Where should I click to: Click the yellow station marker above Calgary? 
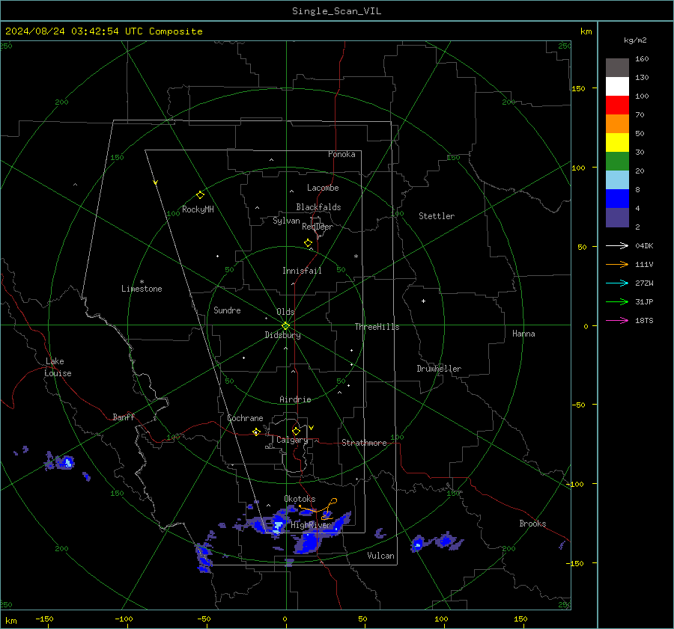pos(296,431)
